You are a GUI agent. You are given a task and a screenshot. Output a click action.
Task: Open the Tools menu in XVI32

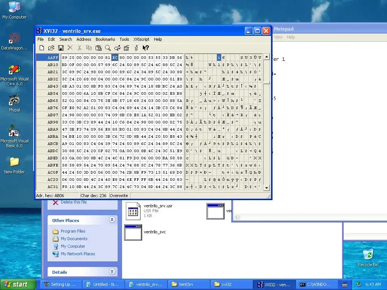124,39
